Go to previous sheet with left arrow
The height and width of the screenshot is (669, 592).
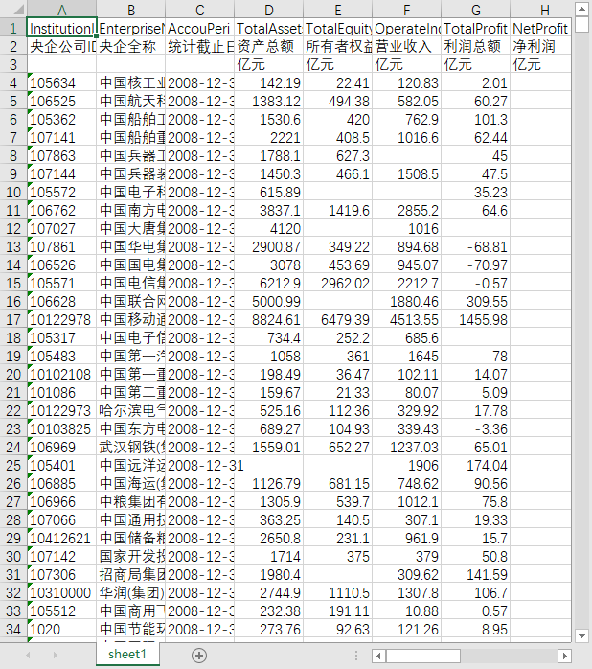click(28, 655)
